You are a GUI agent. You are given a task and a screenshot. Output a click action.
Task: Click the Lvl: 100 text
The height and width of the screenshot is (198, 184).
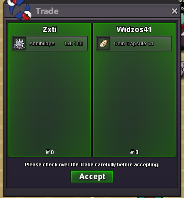pos(74,44)
